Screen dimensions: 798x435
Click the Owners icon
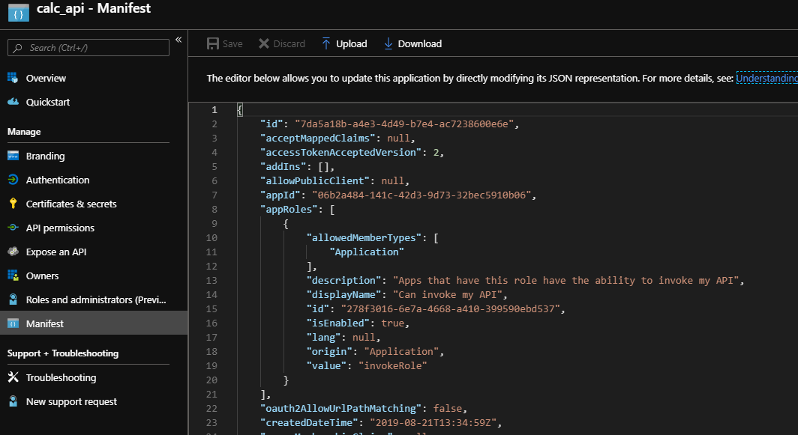tap(13, 276)
